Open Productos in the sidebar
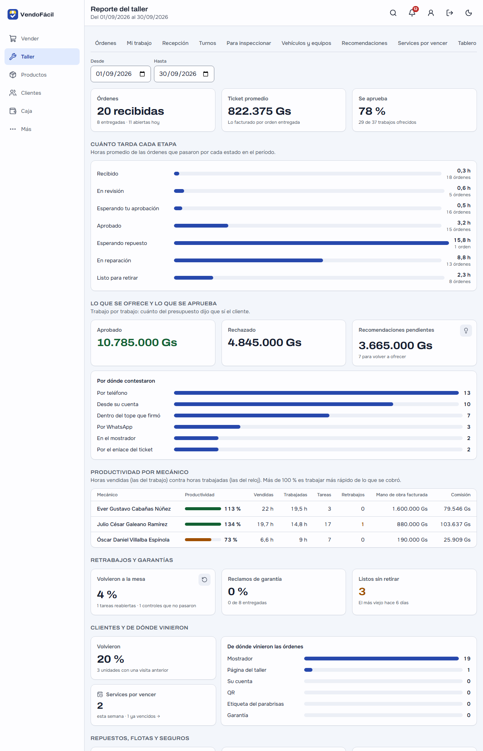The image size is (483, 751). click(42, 75)
